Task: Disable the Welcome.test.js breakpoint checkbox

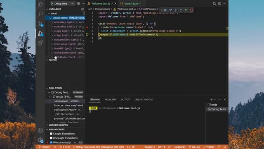Action: click(51, 142)
